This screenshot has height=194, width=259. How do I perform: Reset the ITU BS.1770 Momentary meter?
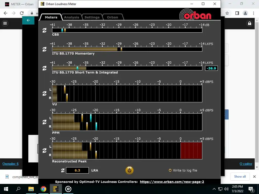point(45,49)
